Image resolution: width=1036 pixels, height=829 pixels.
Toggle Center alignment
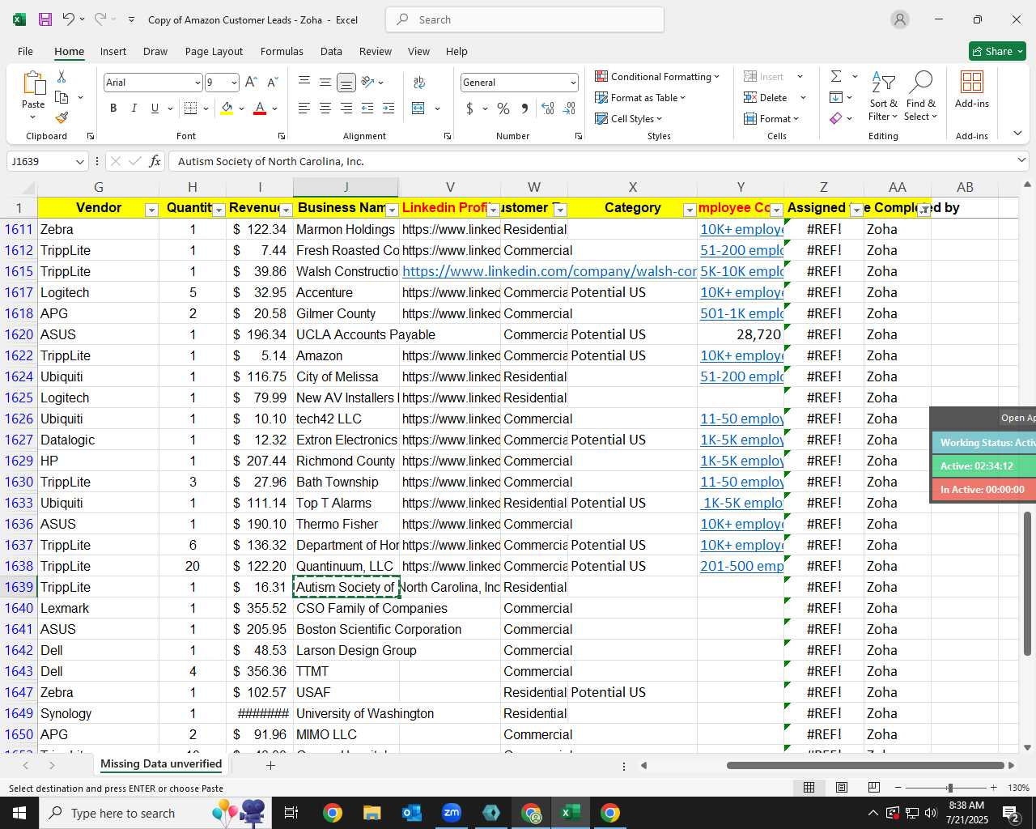pos(325,108)
